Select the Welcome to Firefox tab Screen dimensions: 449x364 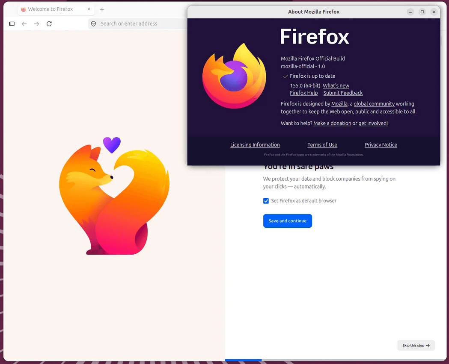tap(56, 9)
